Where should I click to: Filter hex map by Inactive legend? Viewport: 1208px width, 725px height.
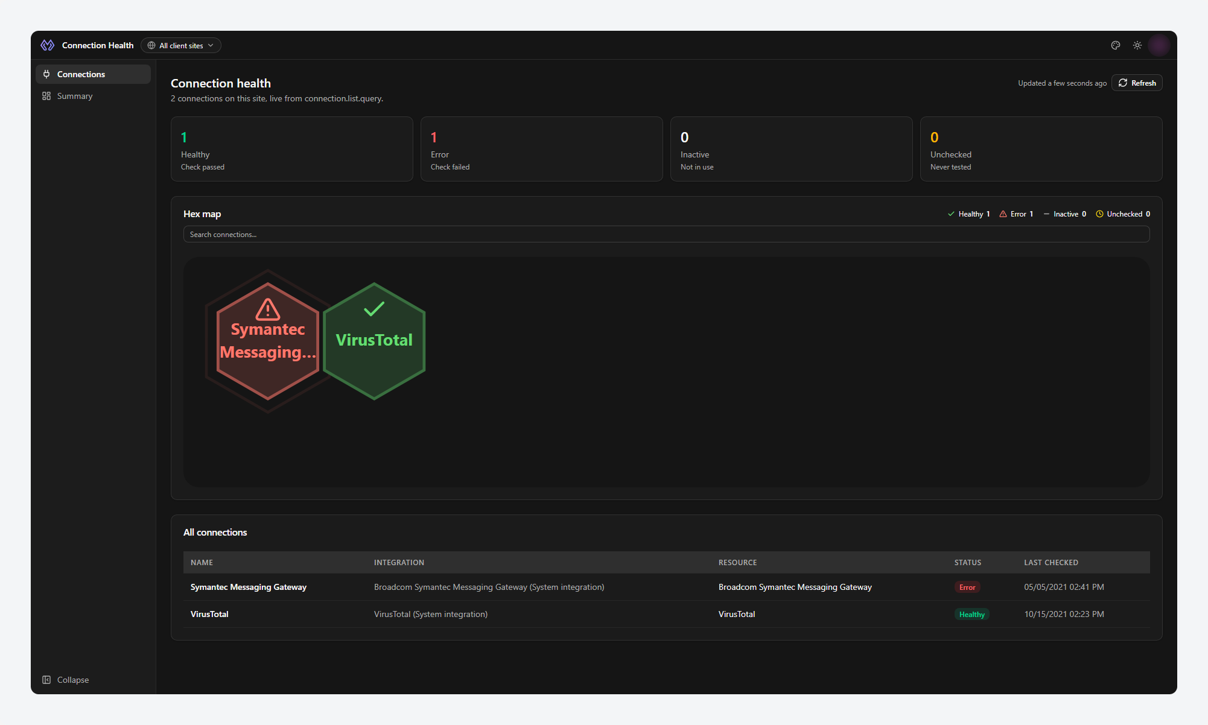tap(1064, 214)
